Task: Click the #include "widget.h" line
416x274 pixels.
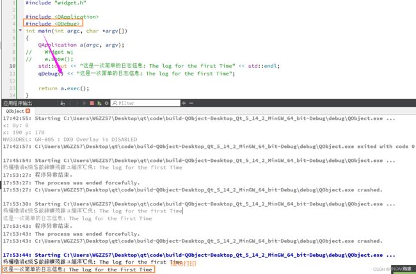Action: pos(56,3)
